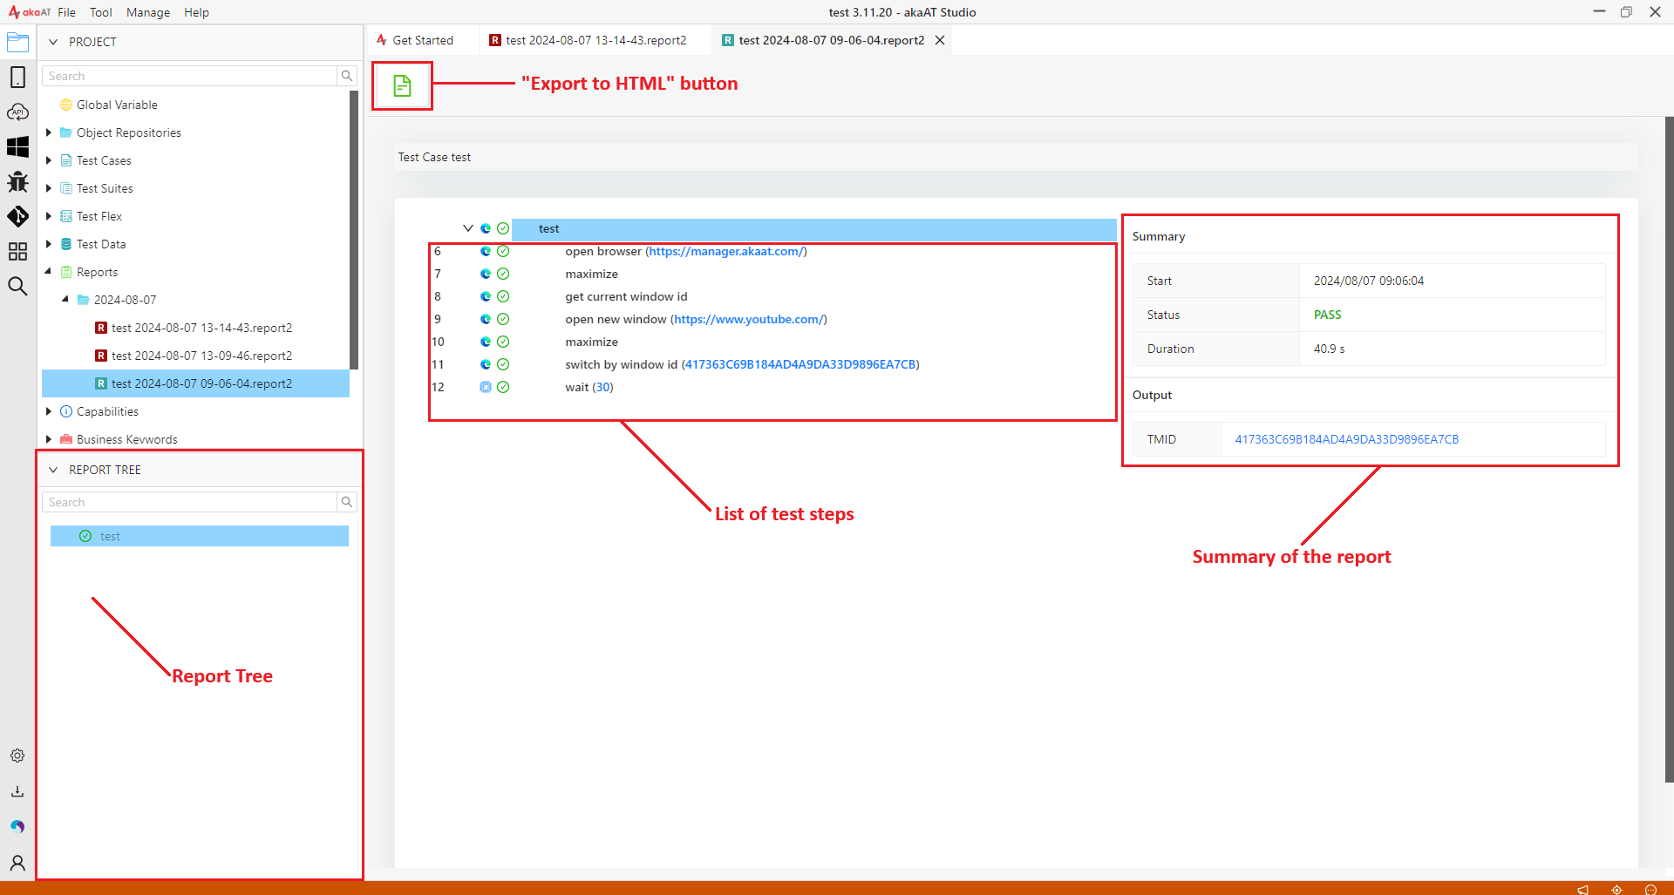Click the Project search magnifier icon
Viewport: 1674px width, 895px height.
[x=347, y=76]
